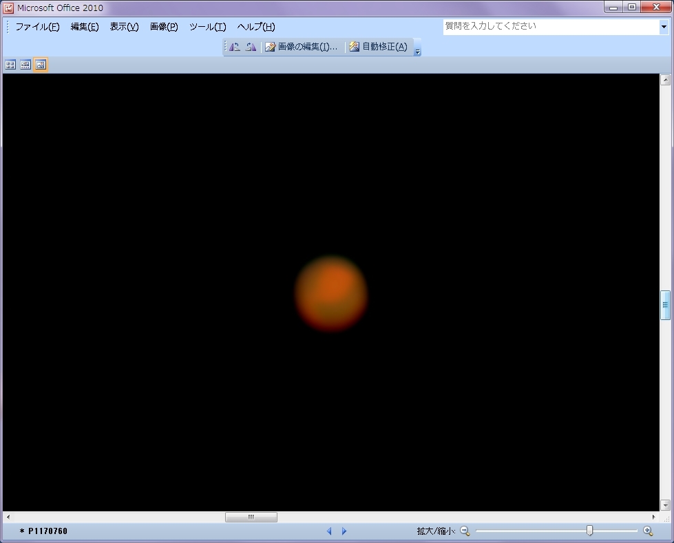The height and width of the screenshot is (543, 674).
Task: Click the P1170760 file name
Action: (x=48, y=531)
